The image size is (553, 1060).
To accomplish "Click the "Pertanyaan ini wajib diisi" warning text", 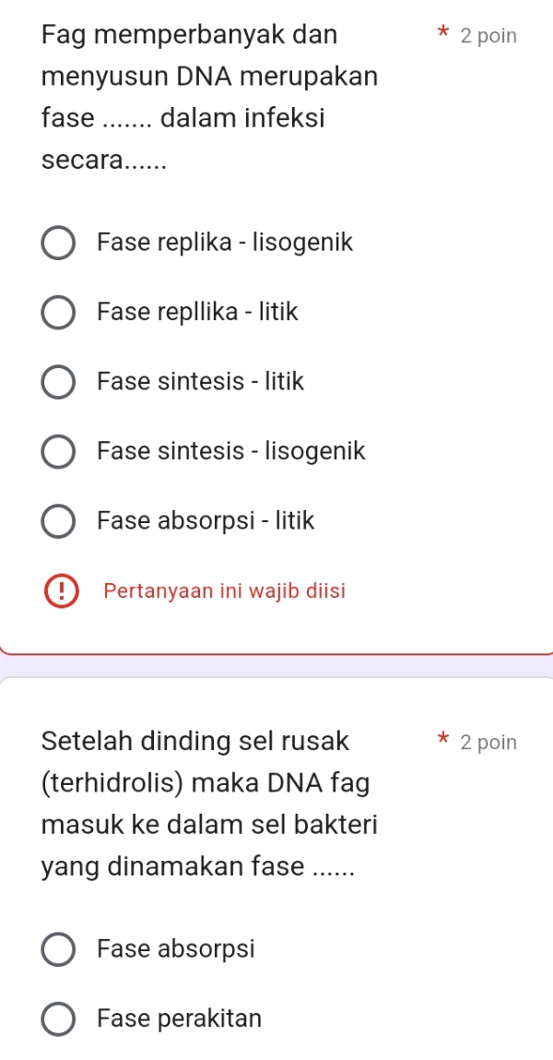I will (x=224, y=590).
